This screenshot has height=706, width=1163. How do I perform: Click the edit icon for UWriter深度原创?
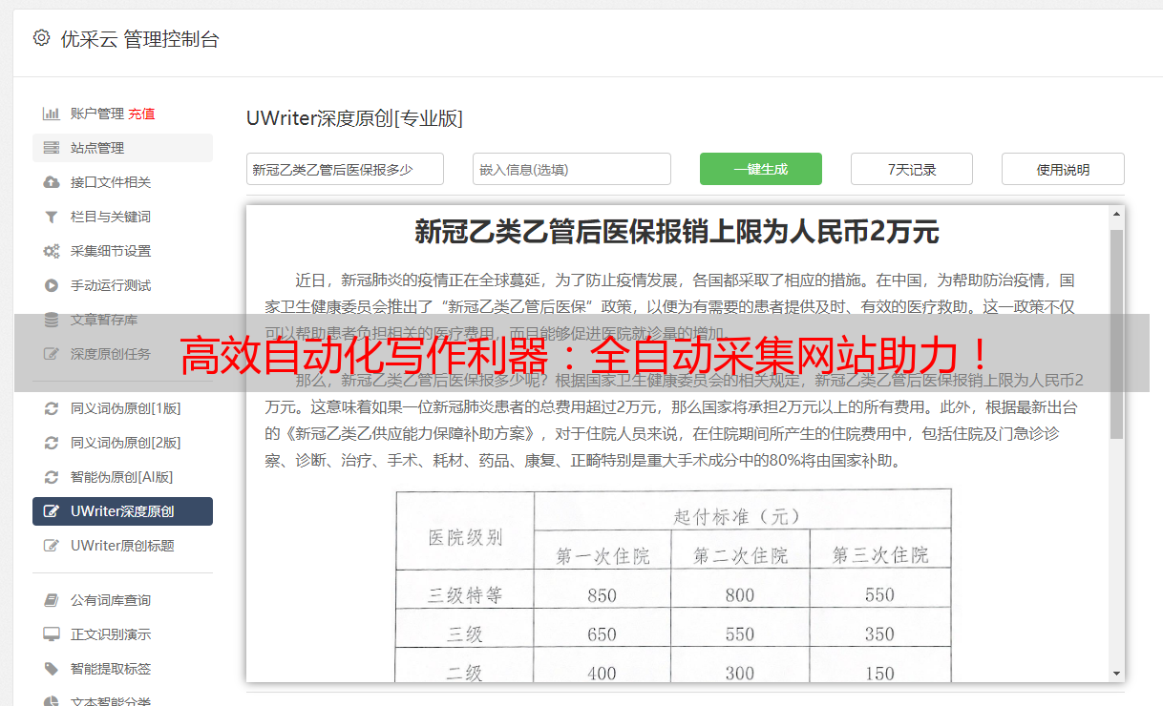point(52,511)
